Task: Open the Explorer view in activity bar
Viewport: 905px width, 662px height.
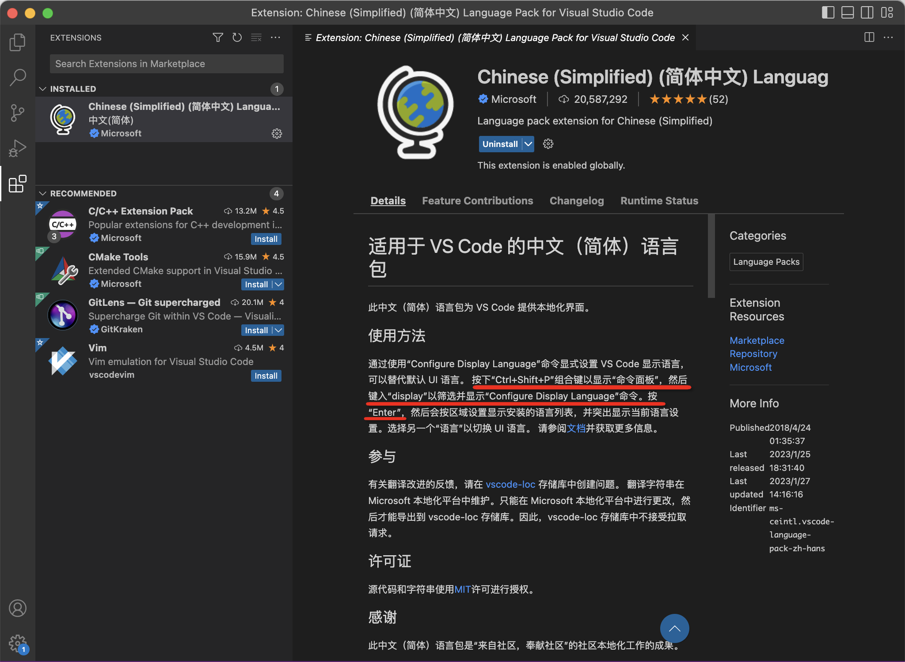Action: coord(18,42)
